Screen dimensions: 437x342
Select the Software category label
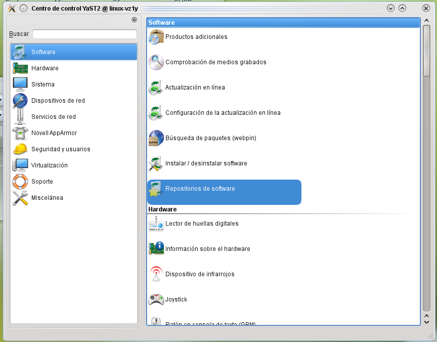click(x=43, y=52)
